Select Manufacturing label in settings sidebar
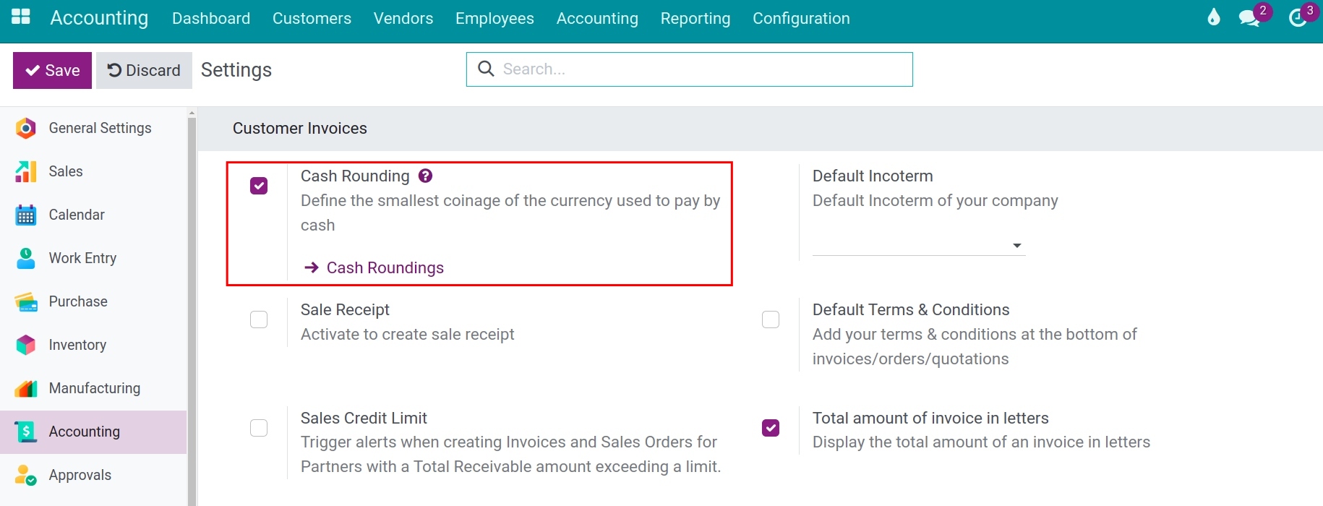1323x506 pixels. (x=95, y=388)
